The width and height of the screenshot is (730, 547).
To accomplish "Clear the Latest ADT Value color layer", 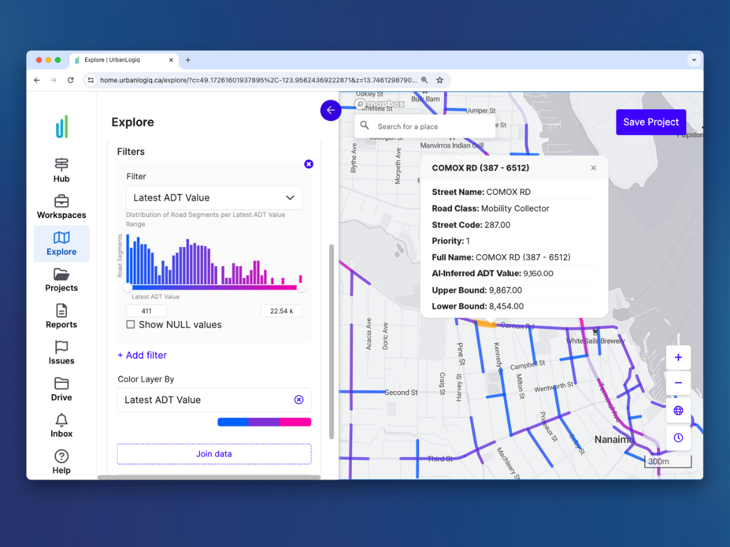I will coord(299,399).
